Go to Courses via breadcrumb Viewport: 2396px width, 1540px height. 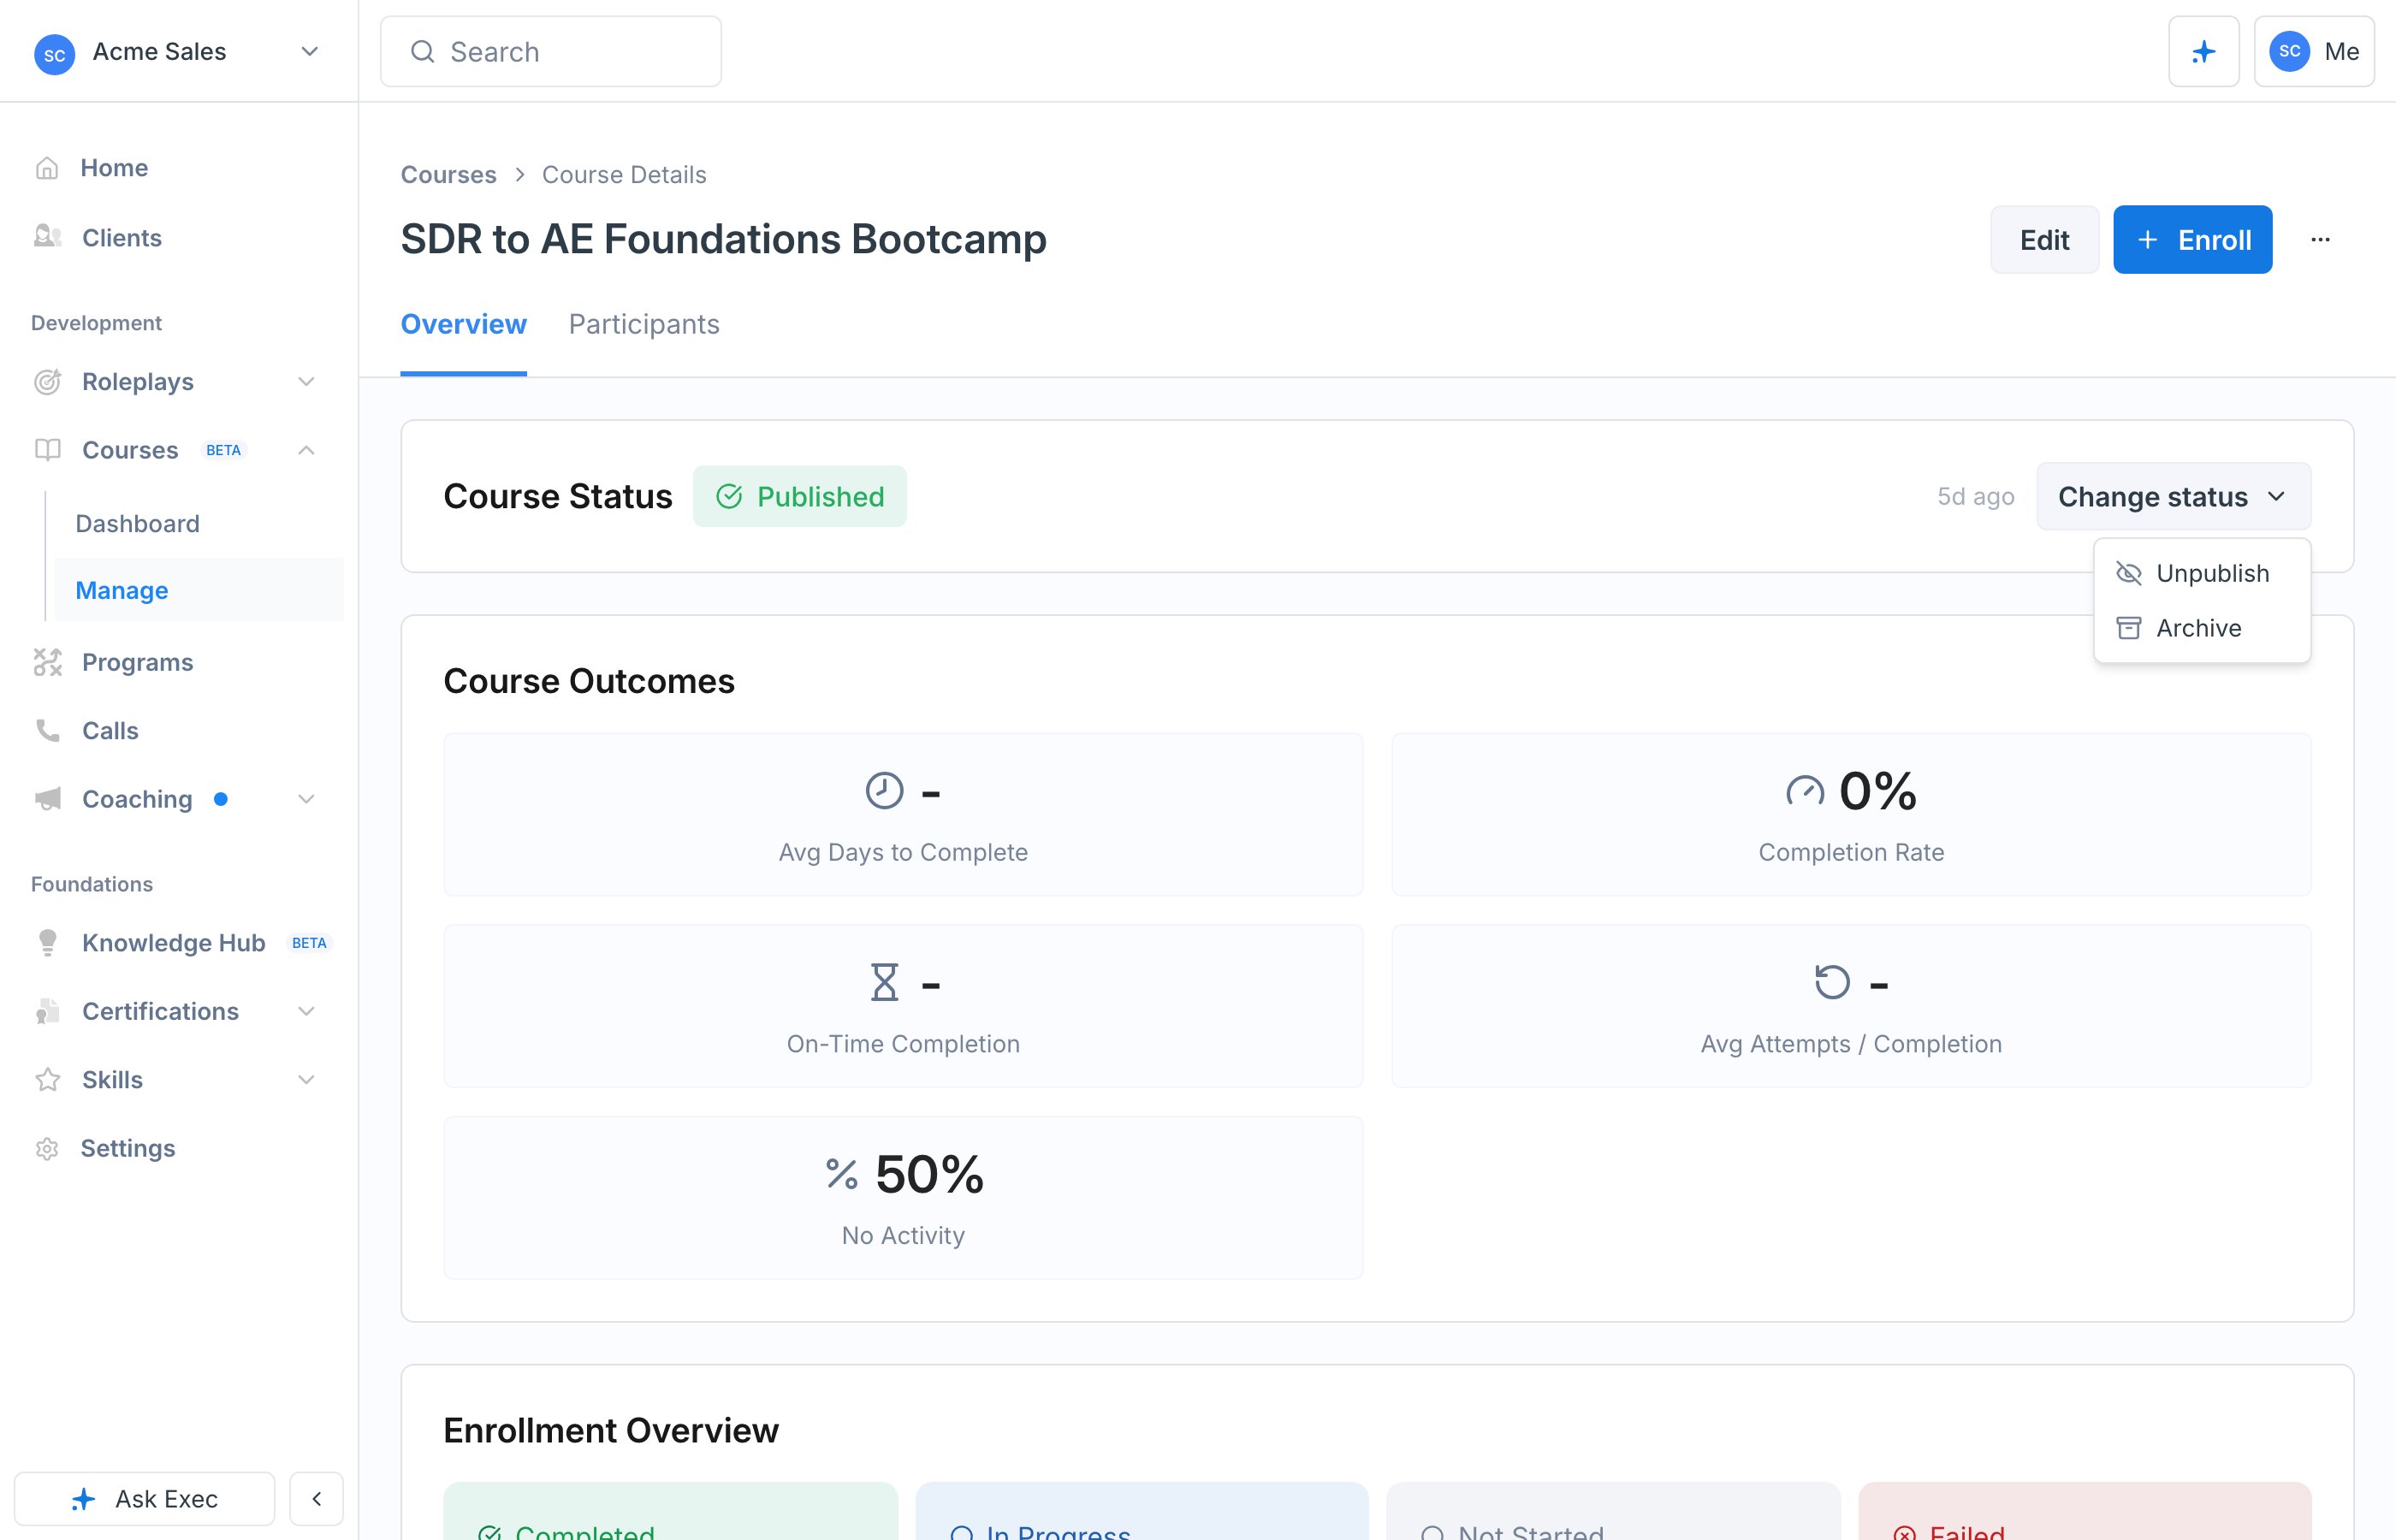pos(448,174)
